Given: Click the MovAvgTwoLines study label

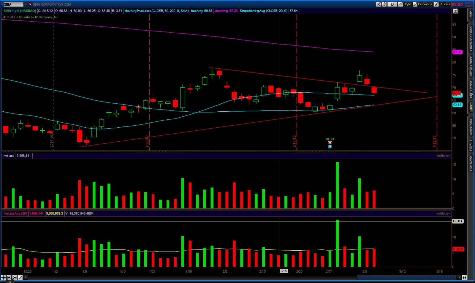Looking at the screenshot, I should (x=156, y=11).
